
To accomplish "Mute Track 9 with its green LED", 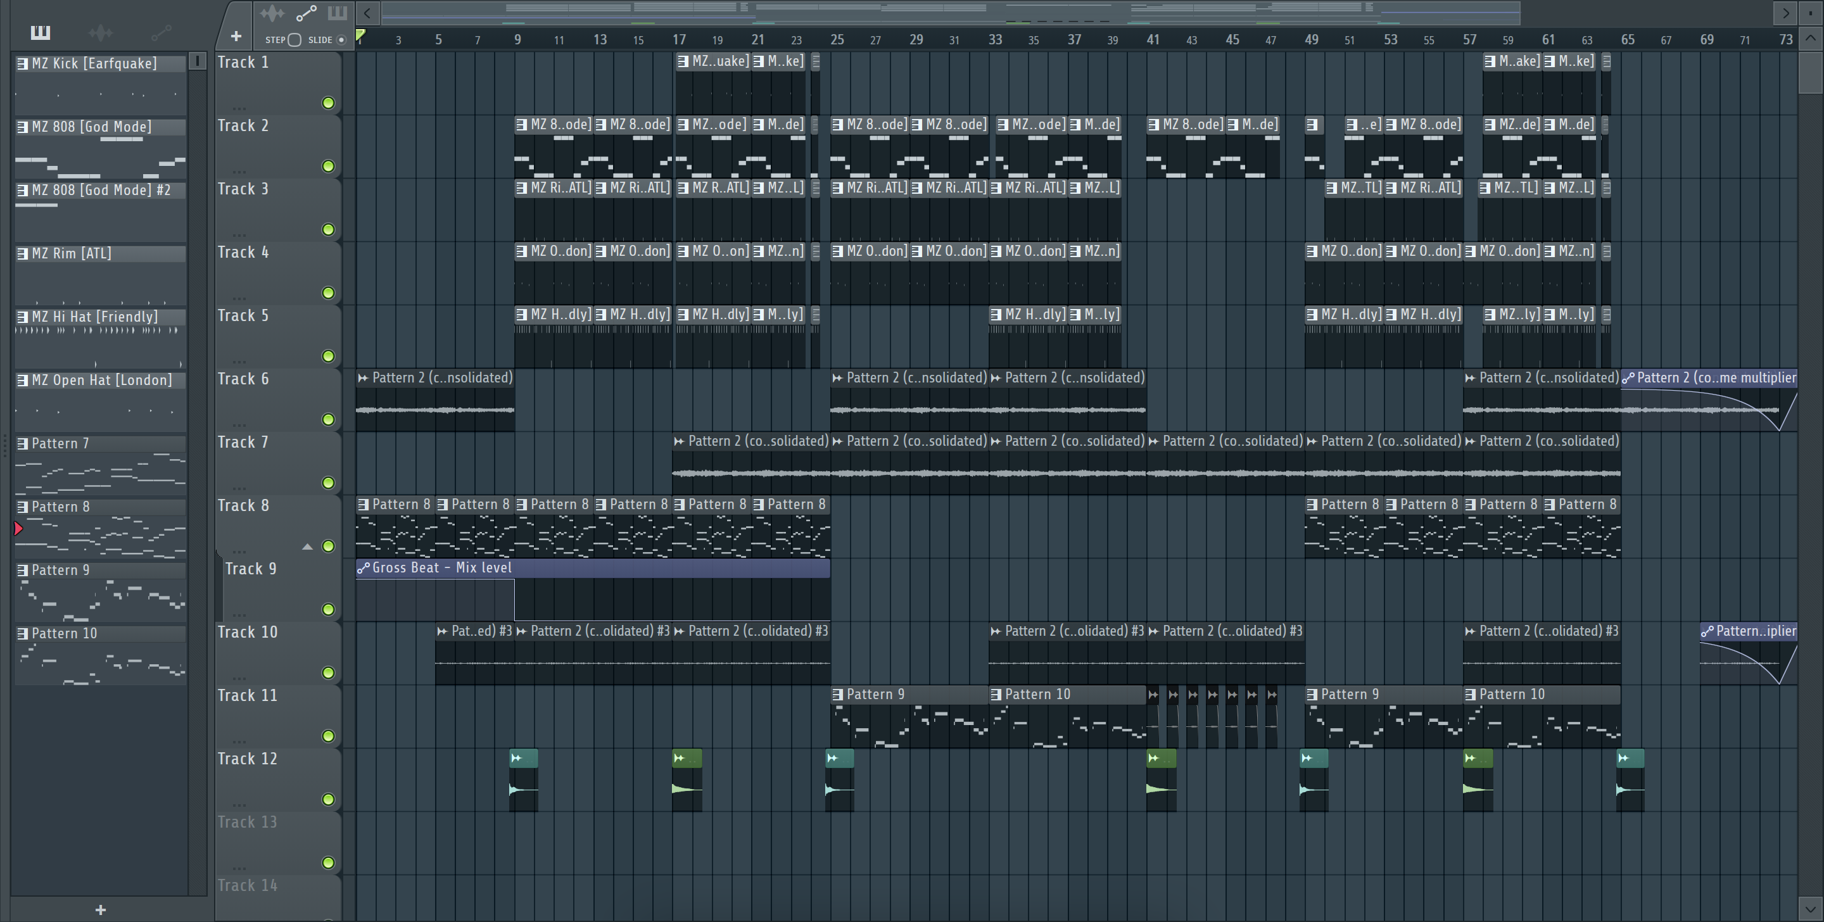I will [x=328, y=609].
